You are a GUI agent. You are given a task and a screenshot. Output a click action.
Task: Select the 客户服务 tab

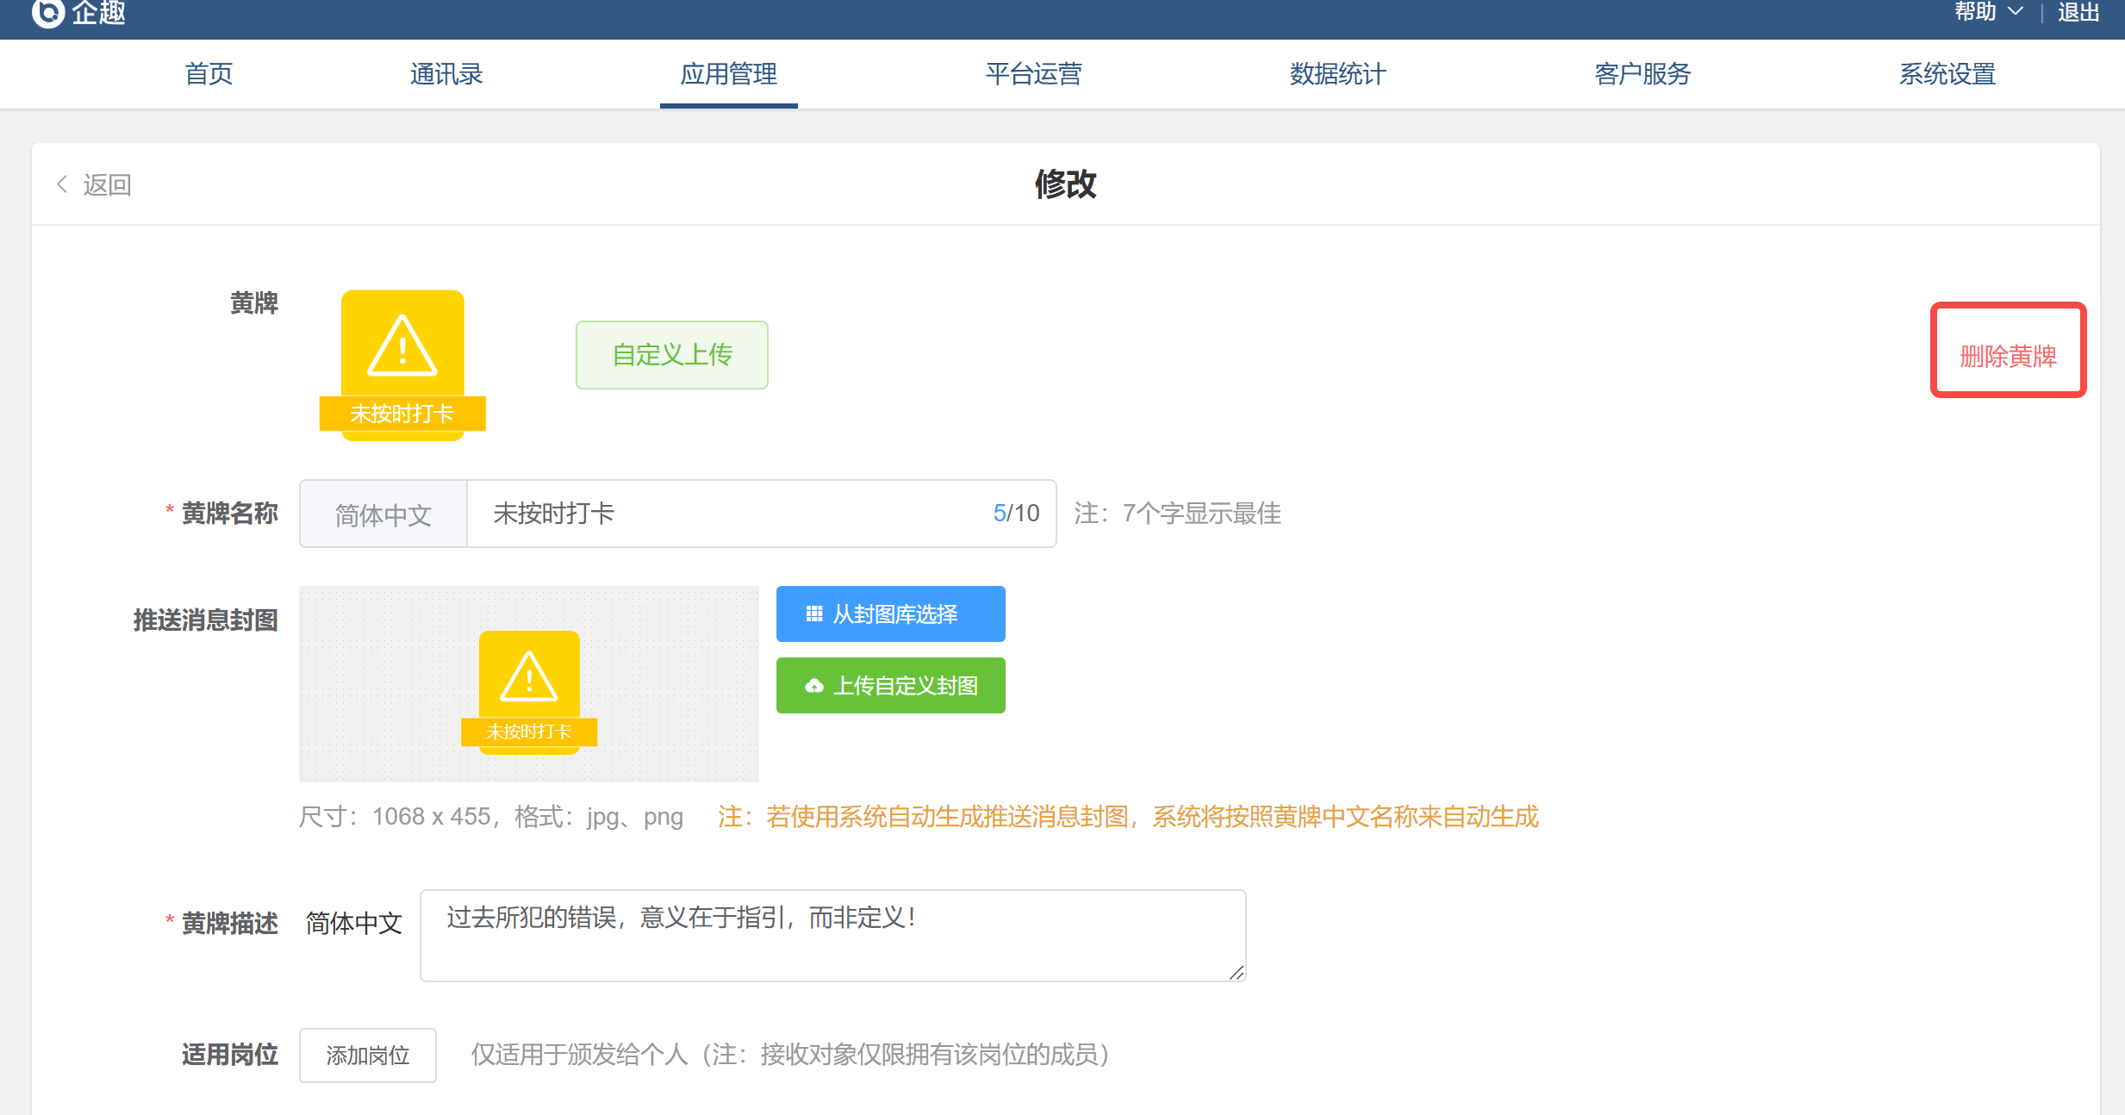point(1642,74)
